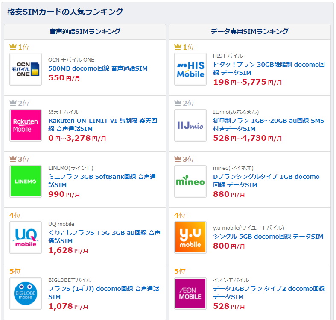Open ビタッ!プラン 30GB段階制 link

coord(269,69)
